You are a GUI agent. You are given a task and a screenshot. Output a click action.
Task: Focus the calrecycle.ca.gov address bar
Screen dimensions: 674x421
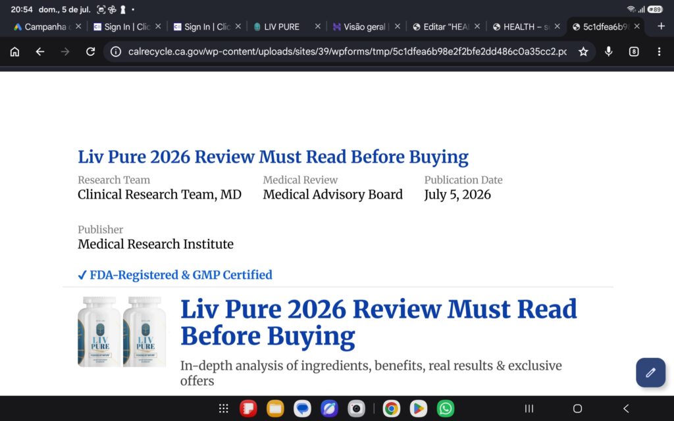coord(348,52)
